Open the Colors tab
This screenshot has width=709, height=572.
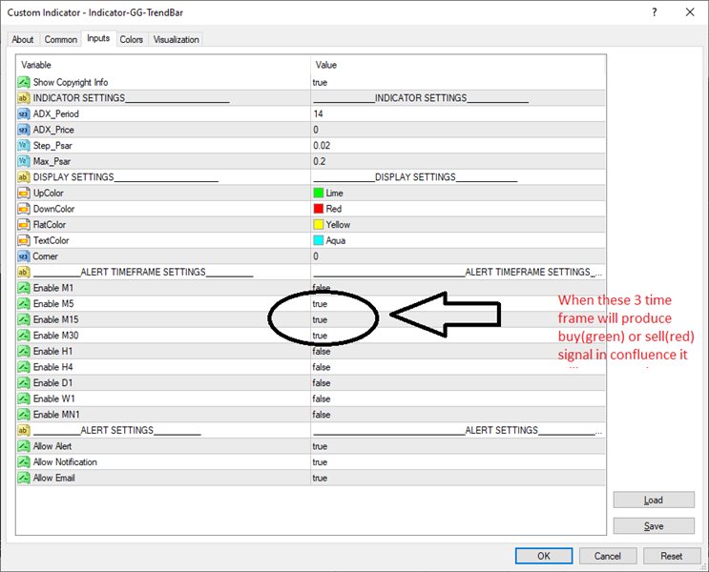tap(131, 40)
